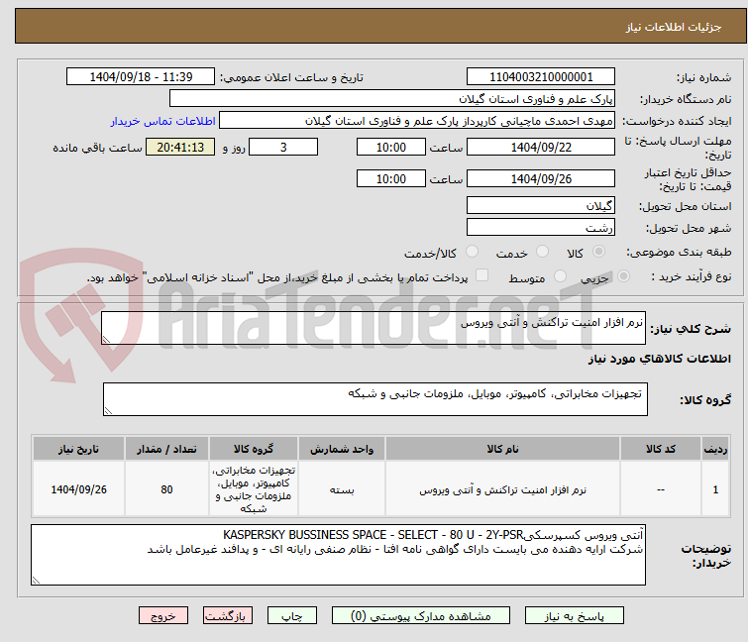Click the چاپ print button
The width and height of the screenshot is (748, 642).
click(x=292, y=615)
